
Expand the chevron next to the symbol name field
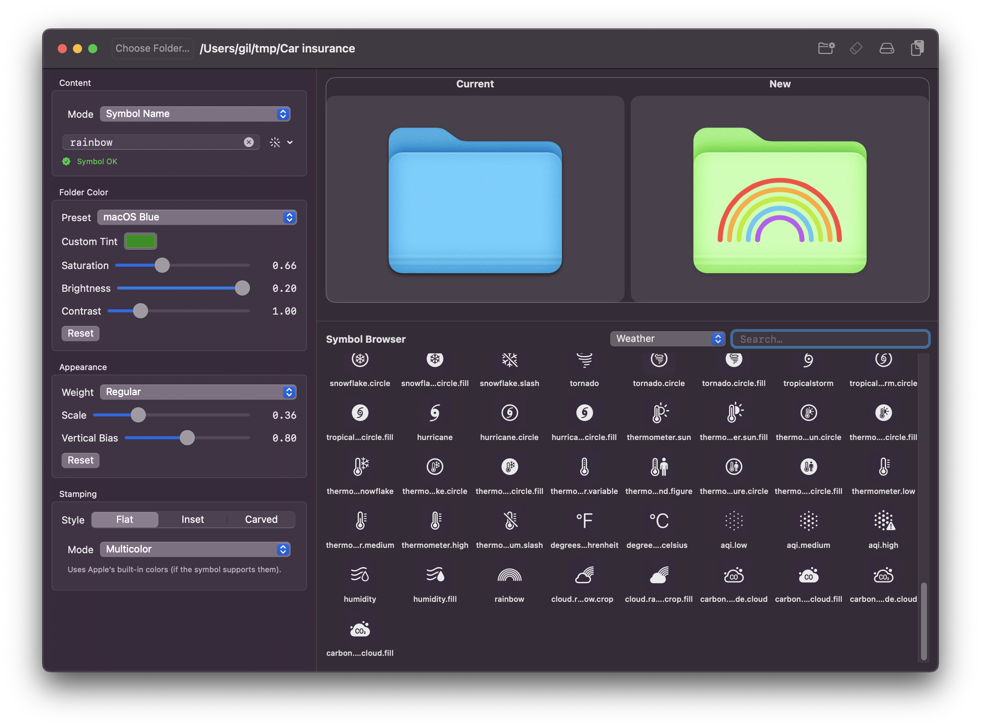290,142
